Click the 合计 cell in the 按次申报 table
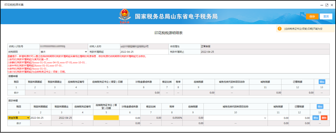Screen dimensions: 336x133 click(19, 123)
